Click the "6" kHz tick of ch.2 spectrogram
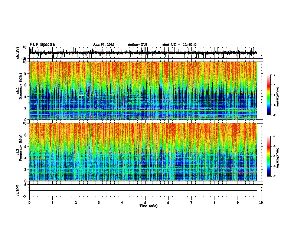The height and width of the screenshot is (227, 294). click(26, 147)
